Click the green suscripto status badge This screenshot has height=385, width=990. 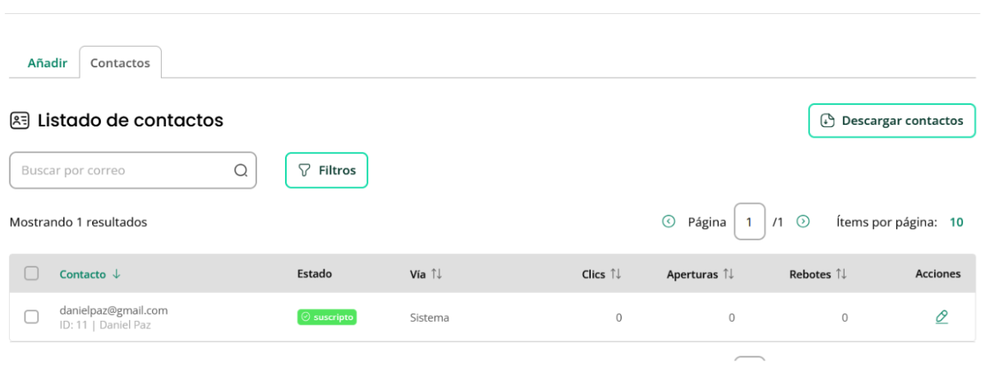[x=326, y=317]
